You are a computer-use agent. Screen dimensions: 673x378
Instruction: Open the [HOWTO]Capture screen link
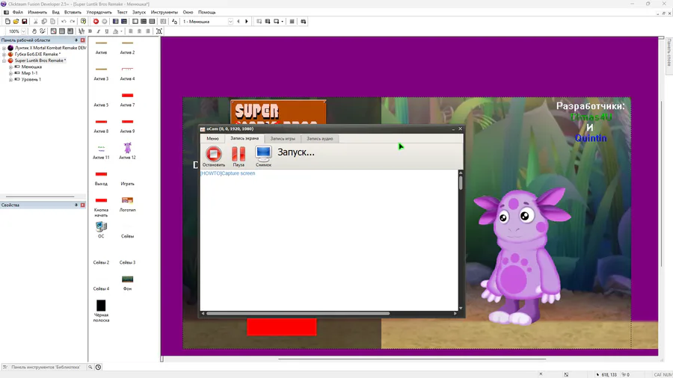tap(228, 173)
